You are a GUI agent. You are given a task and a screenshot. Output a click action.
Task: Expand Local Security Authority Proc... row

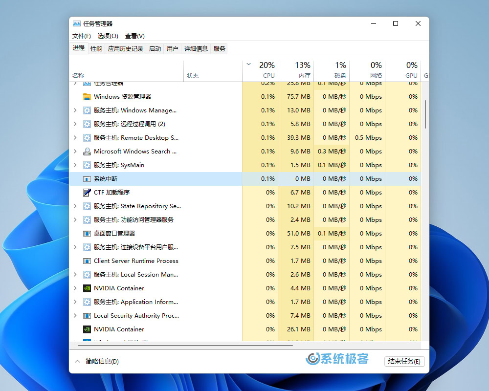75,316
